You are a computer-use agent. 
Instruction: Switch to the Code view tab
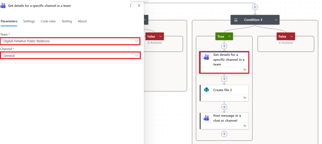[48, 21]
